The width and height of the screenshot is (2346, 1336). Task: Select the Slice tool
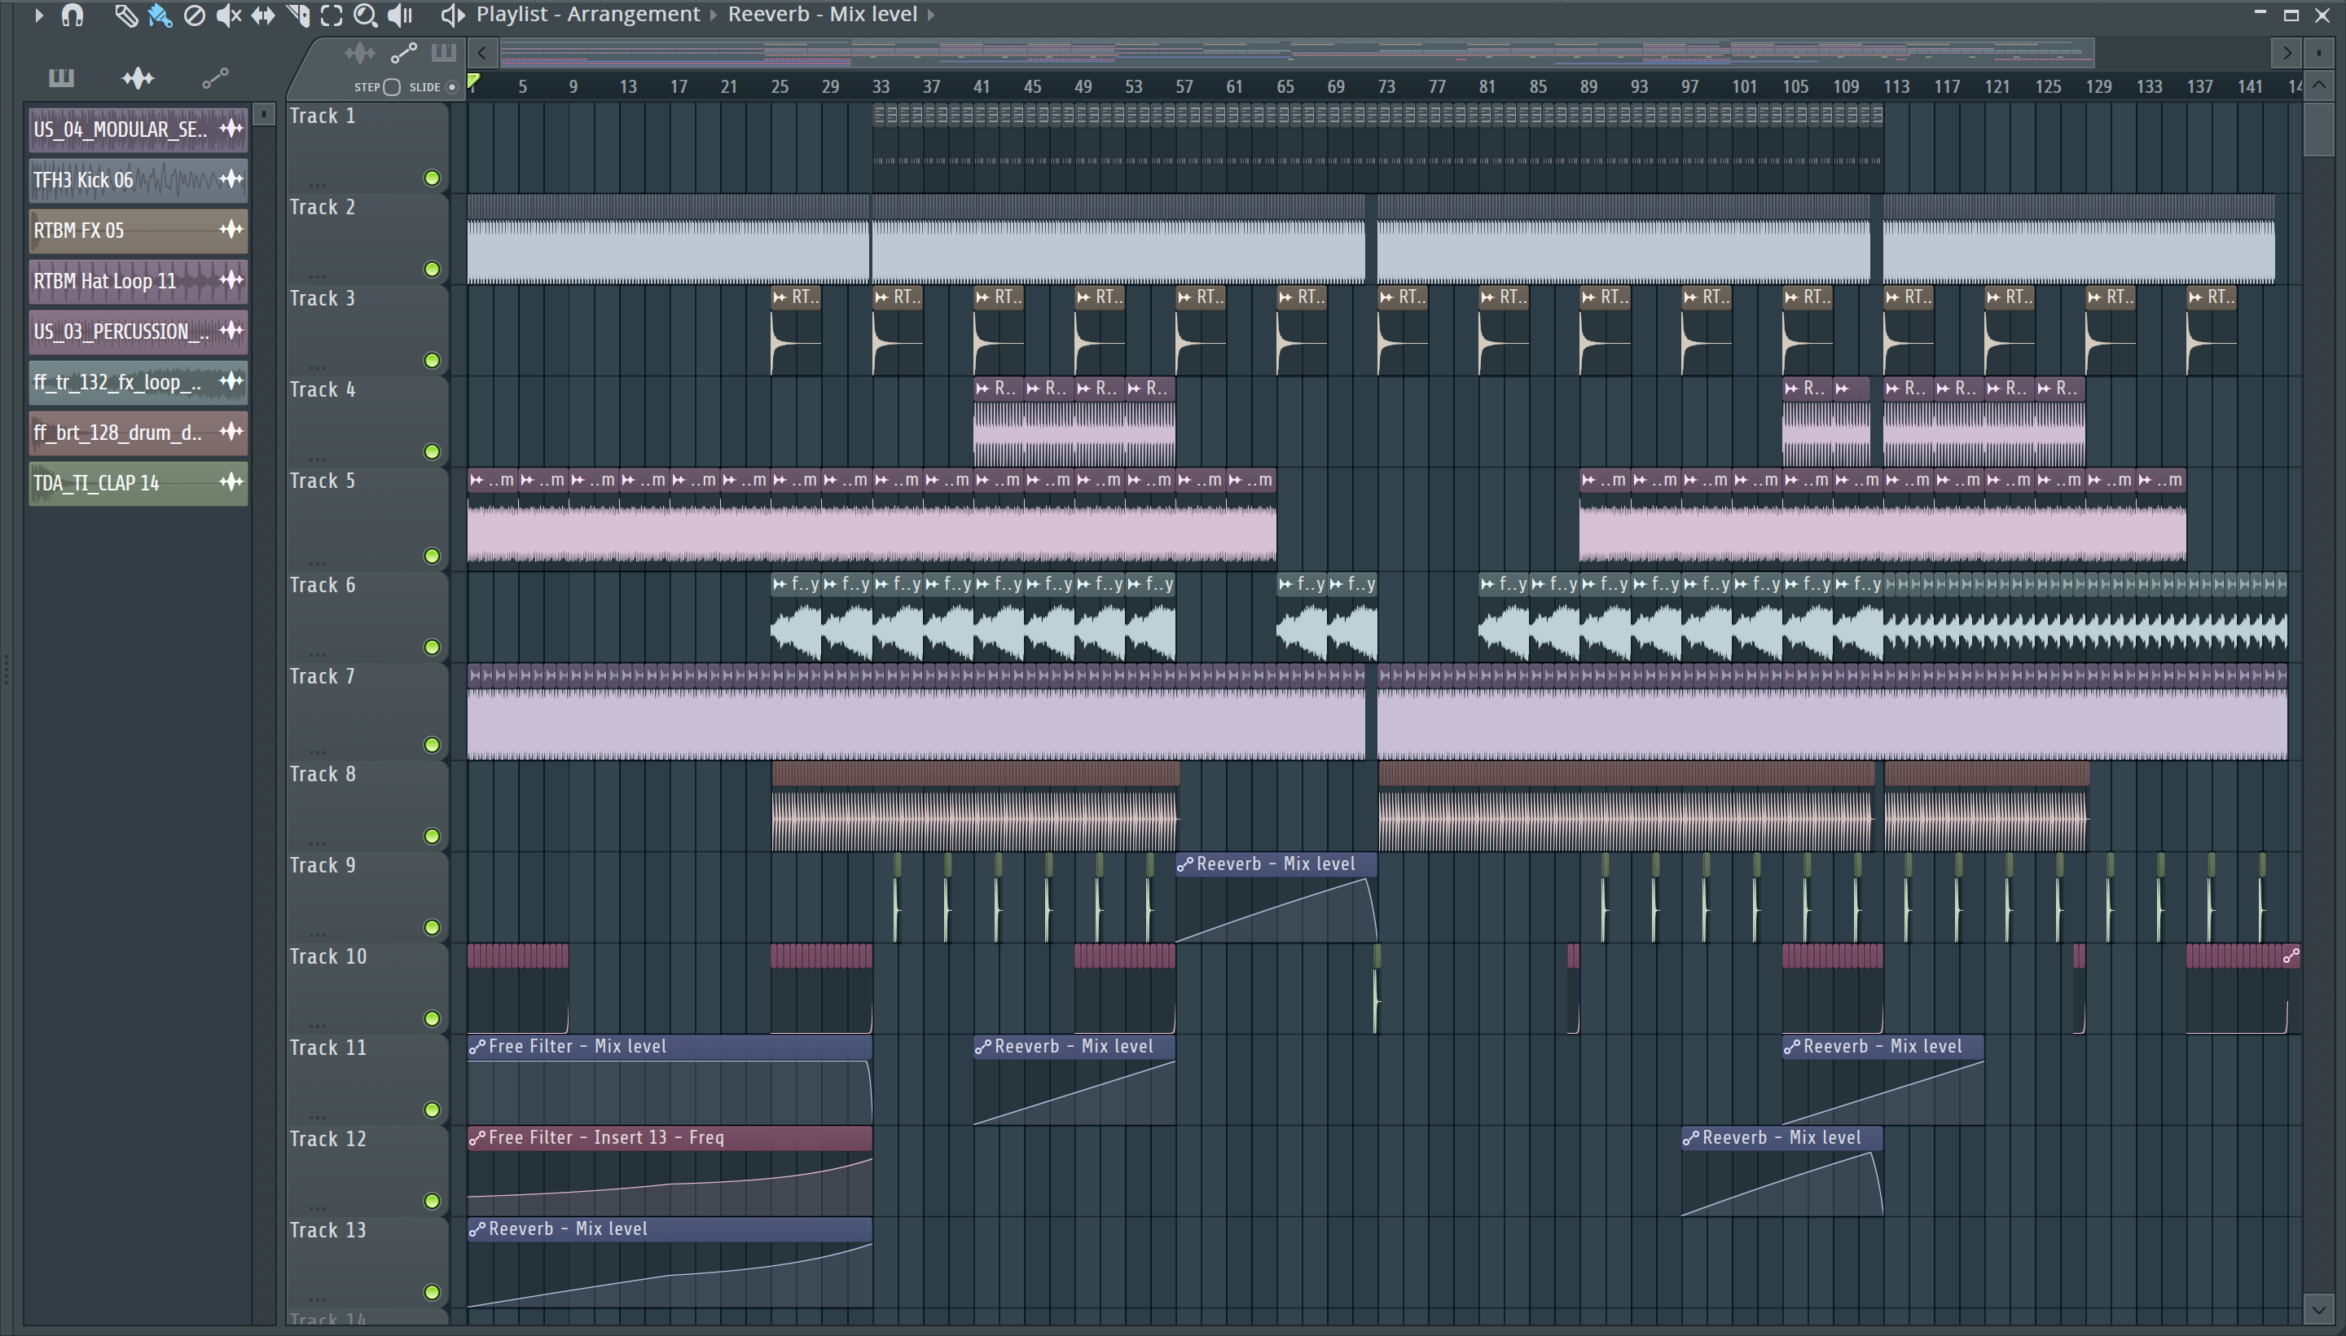pyautogui.click(x=297, y=15)
